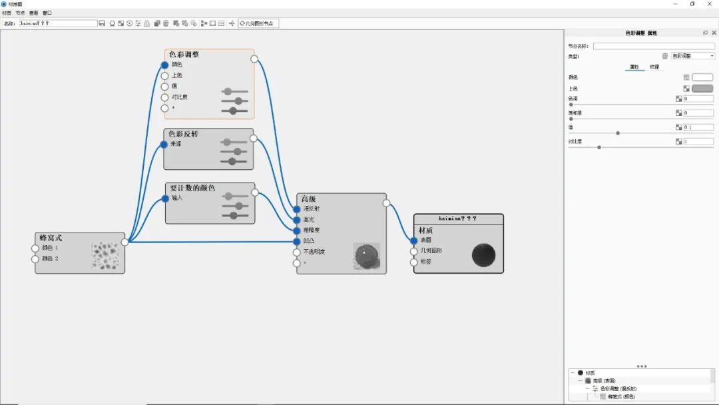Viewport: 719px width, 405px height.
Task: Click the 饱和度 slider handle
Action: [571, 119]
